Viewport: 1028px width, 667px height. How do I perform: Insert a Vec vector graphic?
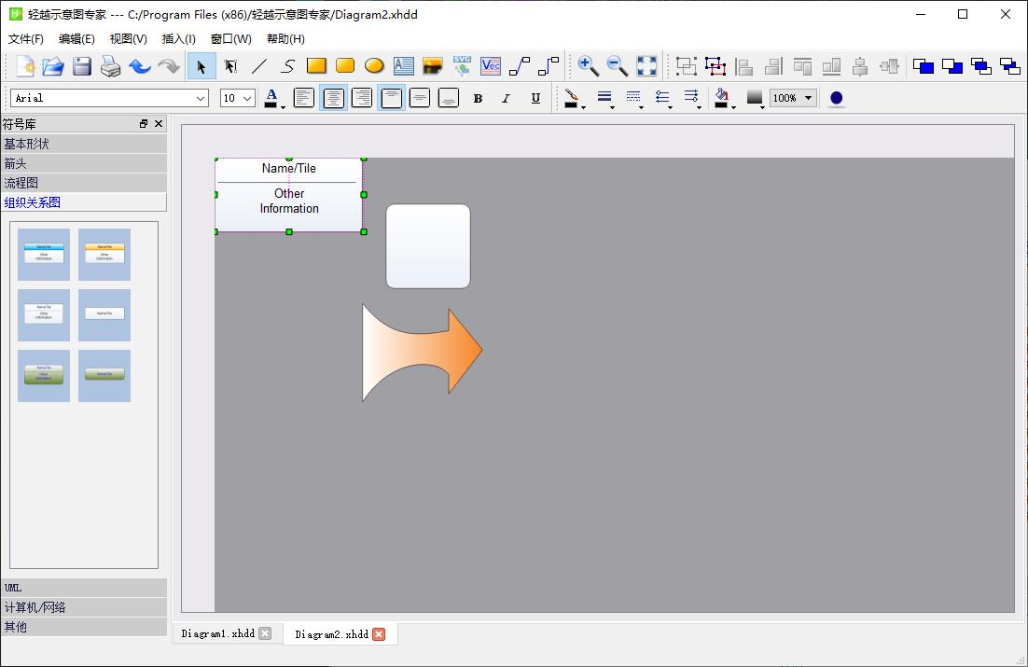[491, 66]
